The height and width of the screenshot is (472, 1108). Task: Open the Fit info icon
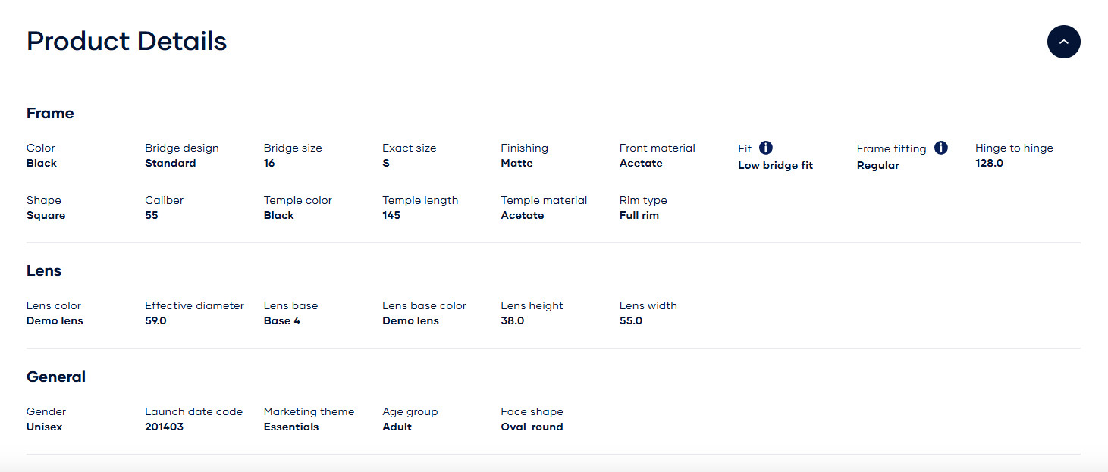766,148
